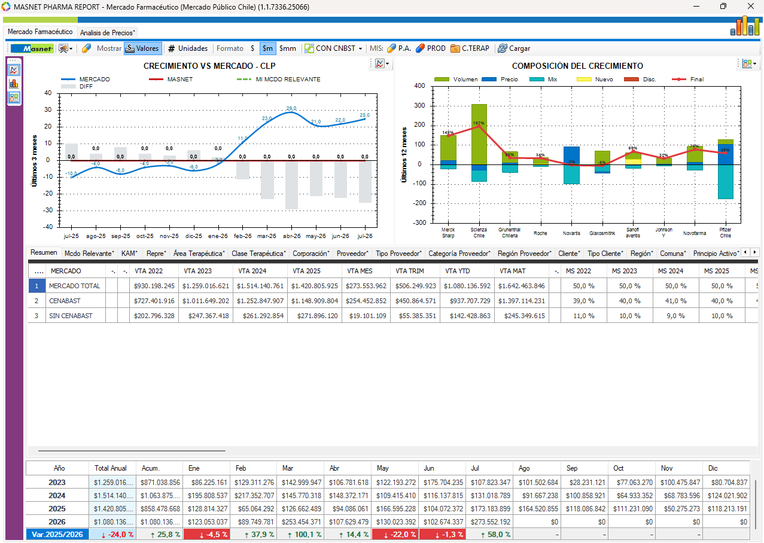Open the Mcdo Relevante tab
764x543 pixels.
click(89, 254)
